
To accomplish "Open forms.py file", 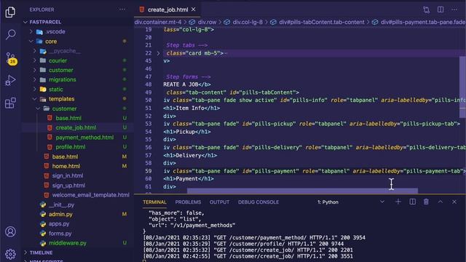I will point(60,234).
